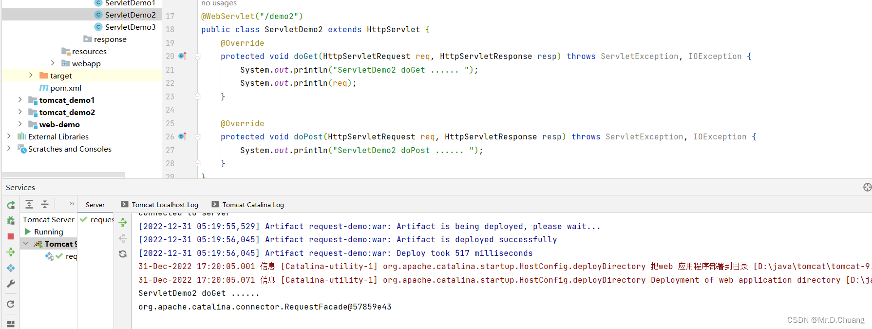Viewport: 872px width, 329px height.
Task: Collapse the Tomcat node in Services tree
Action: point(26,244)
